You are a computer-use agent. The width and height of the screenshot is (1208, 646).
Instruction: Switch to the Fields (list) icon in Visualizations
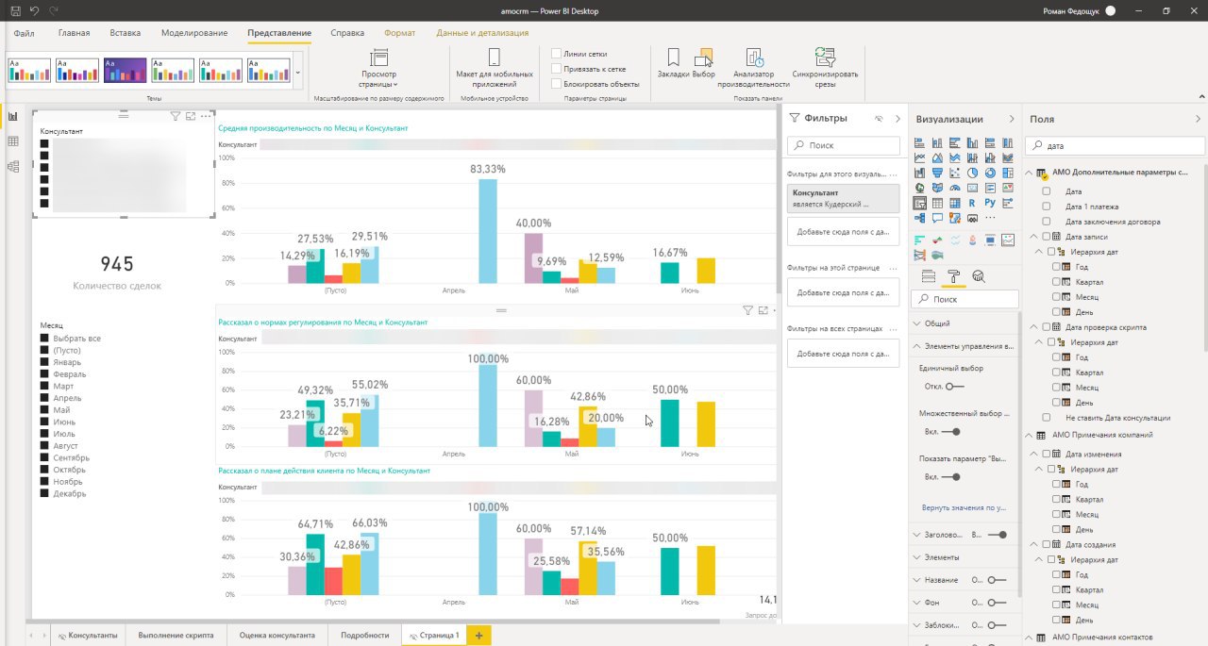[928, 276]
